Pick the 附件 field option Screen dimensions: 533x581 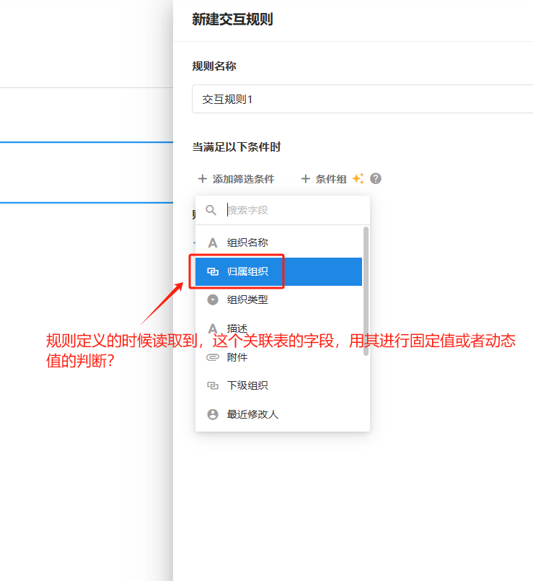(278, 357)
